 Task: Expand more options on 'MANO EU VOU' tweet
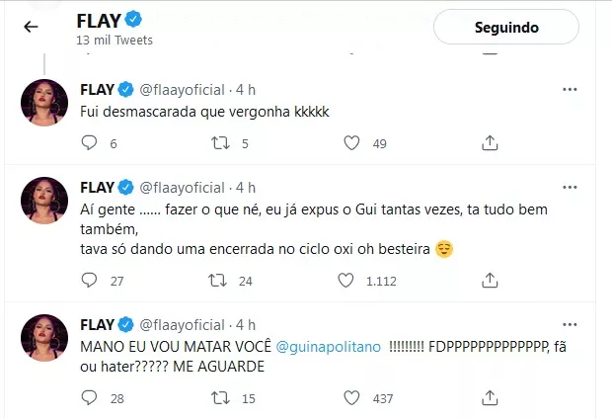tap(570, 324)
